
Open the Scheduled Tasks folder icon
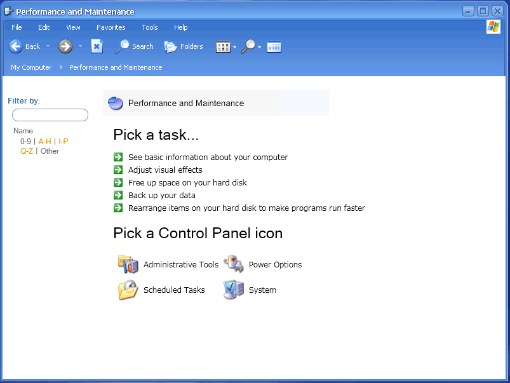[128, 290]
